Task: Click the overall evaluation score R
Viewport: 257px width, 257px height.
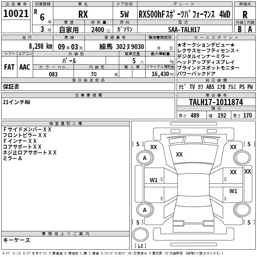Action: click(x=245, y=15)
